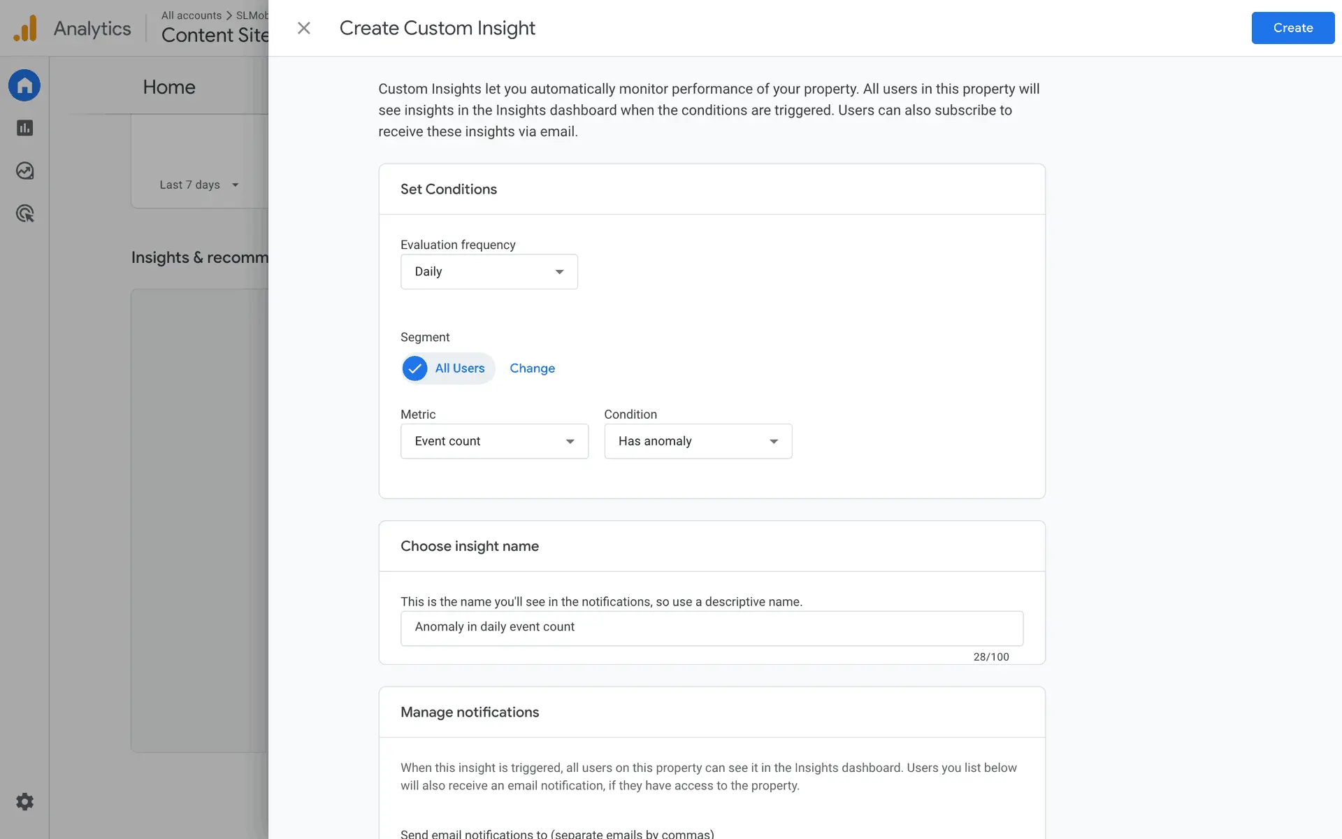Open the Reports bar chart icon
This screenshot has height=839, width=1342.
[x=24, y=128]
